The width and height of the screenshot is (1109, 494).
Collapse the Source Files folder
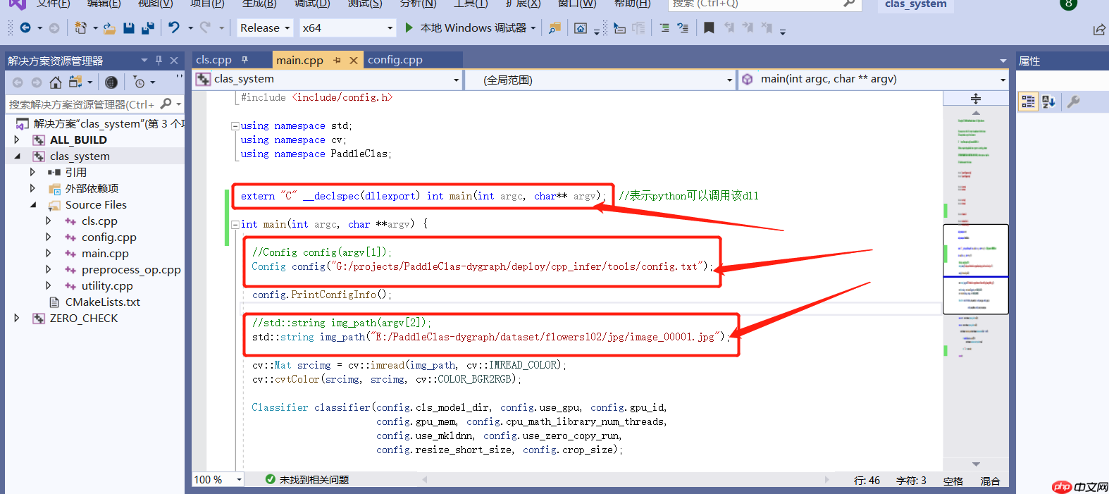[32, 204]
